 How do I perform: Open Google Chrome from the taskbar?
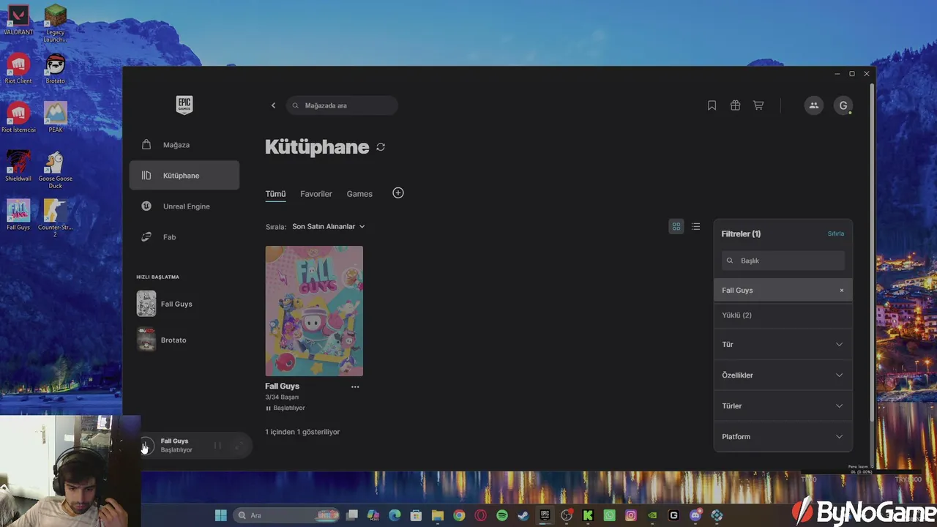pos(459,515)
